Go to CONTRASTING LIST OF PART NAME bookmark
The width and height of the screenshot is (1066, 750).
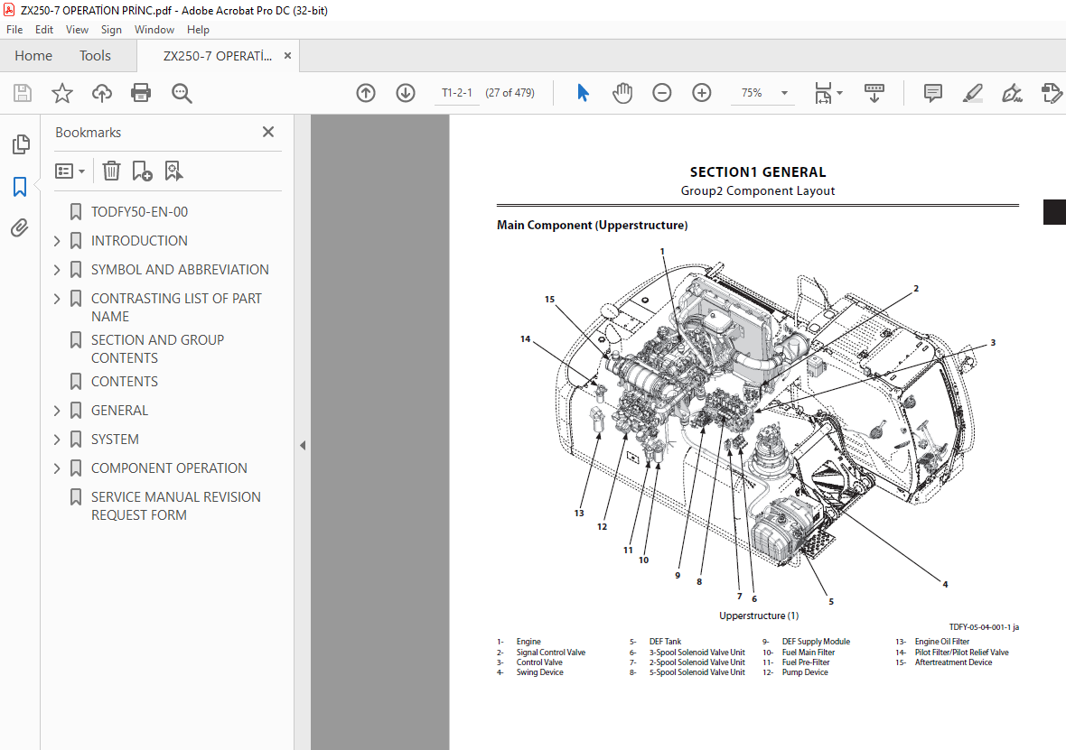(x=176, y=307)
